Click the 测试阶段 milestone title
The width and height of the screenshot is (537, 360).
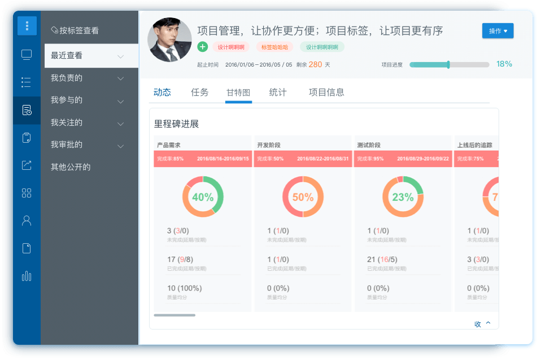click(x=369, y=145)
